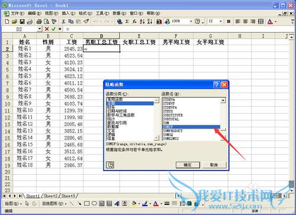Screen dimensions: 296x215
Task: Open the 插入 Insert menu
Action: (68, 13)
